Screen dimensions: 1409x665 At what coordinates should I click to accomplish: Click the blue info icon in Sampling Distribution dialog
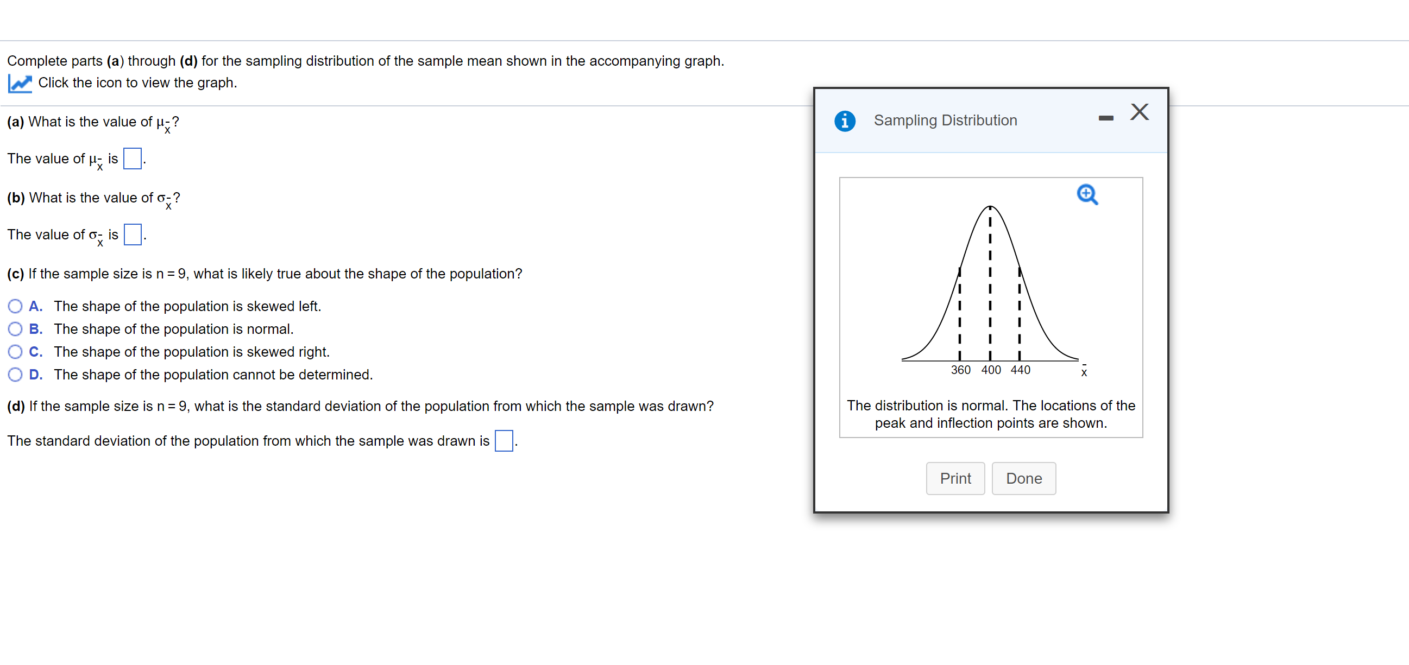[x=845, y=121]
